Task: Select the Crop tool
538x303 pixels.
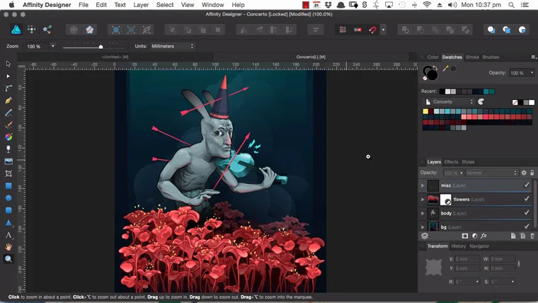Action: point(8,173)
